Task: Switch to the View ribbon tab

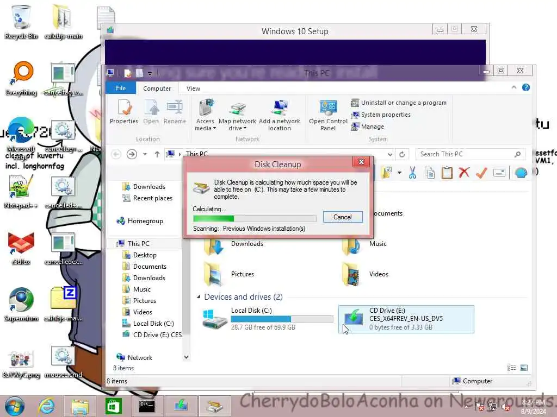Action: [193, 89]
